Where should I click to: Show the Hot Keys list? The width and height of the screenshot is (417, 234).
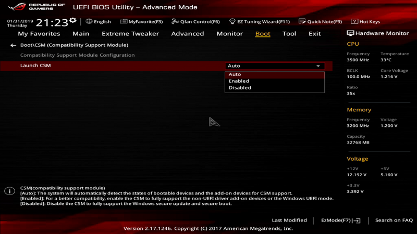(x=370, y=22)
